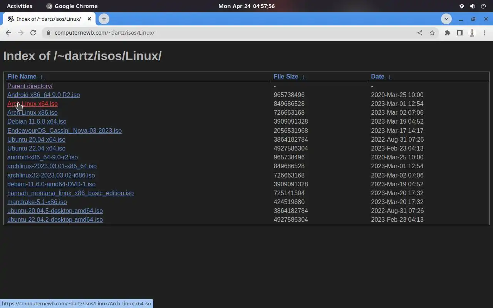Open the Chrome profile avatar
Image resolution: width=493 pixels, height=308 pixels.
point(472,33)
